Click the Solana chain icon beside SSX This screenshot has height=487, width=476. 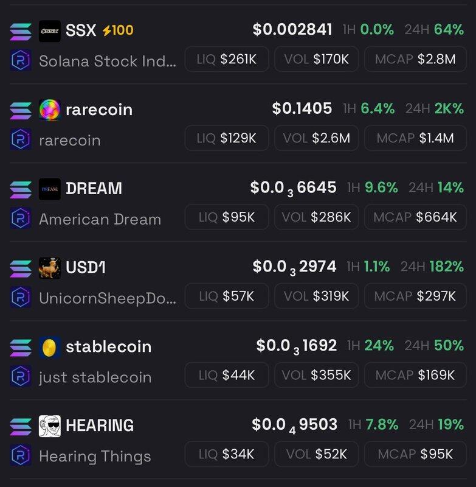click(21, 32)
